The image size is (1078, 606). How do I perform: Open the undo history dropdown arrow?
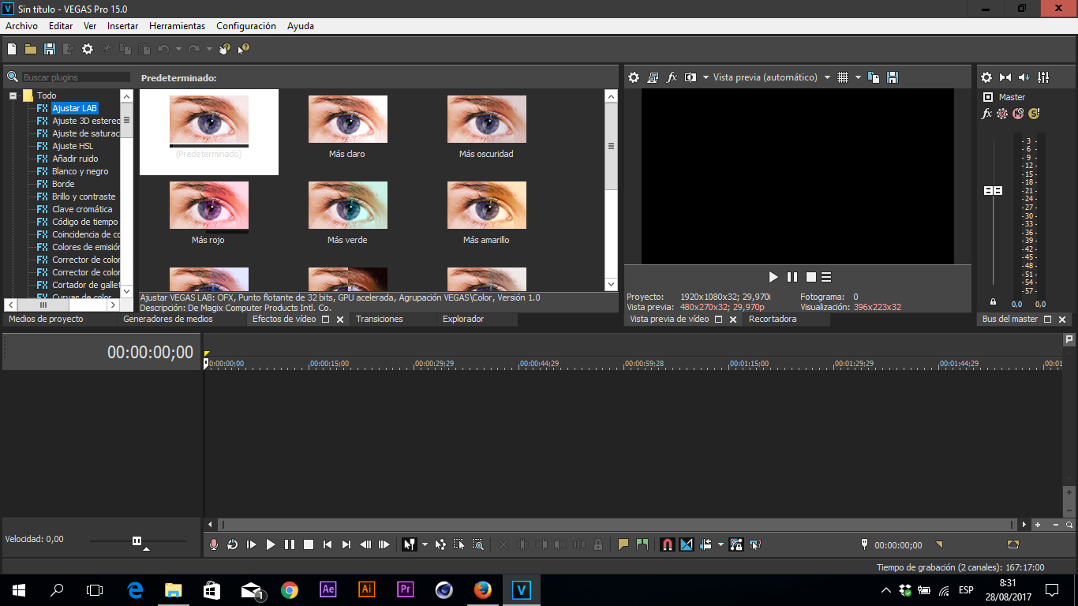[x=178, y=49]
